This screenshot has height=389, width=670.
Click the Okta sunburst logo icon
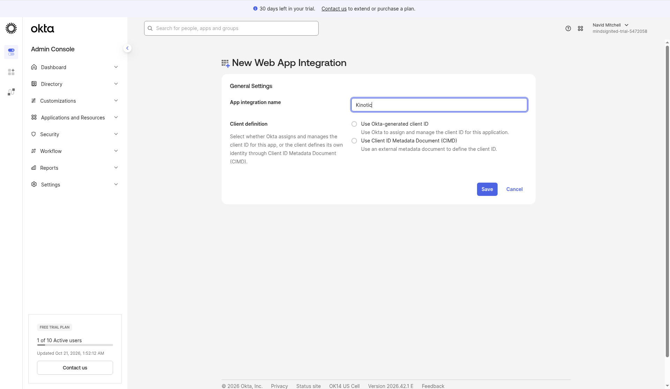coord(11,28)
